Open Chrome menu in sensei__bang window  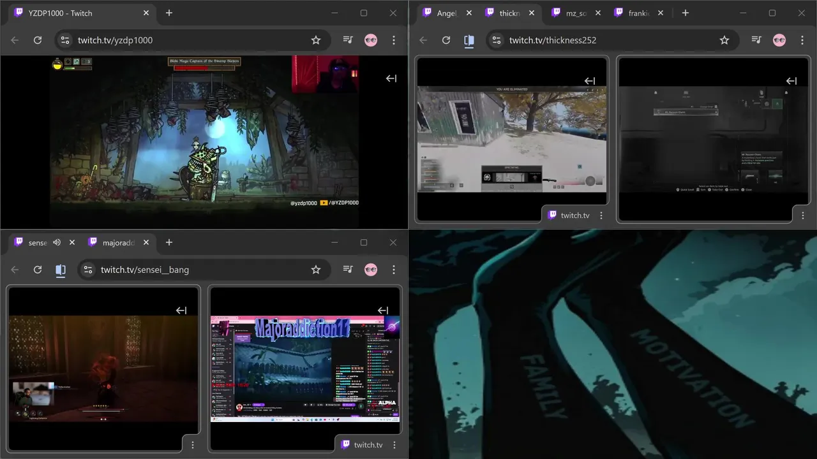(x=394, y=270)
